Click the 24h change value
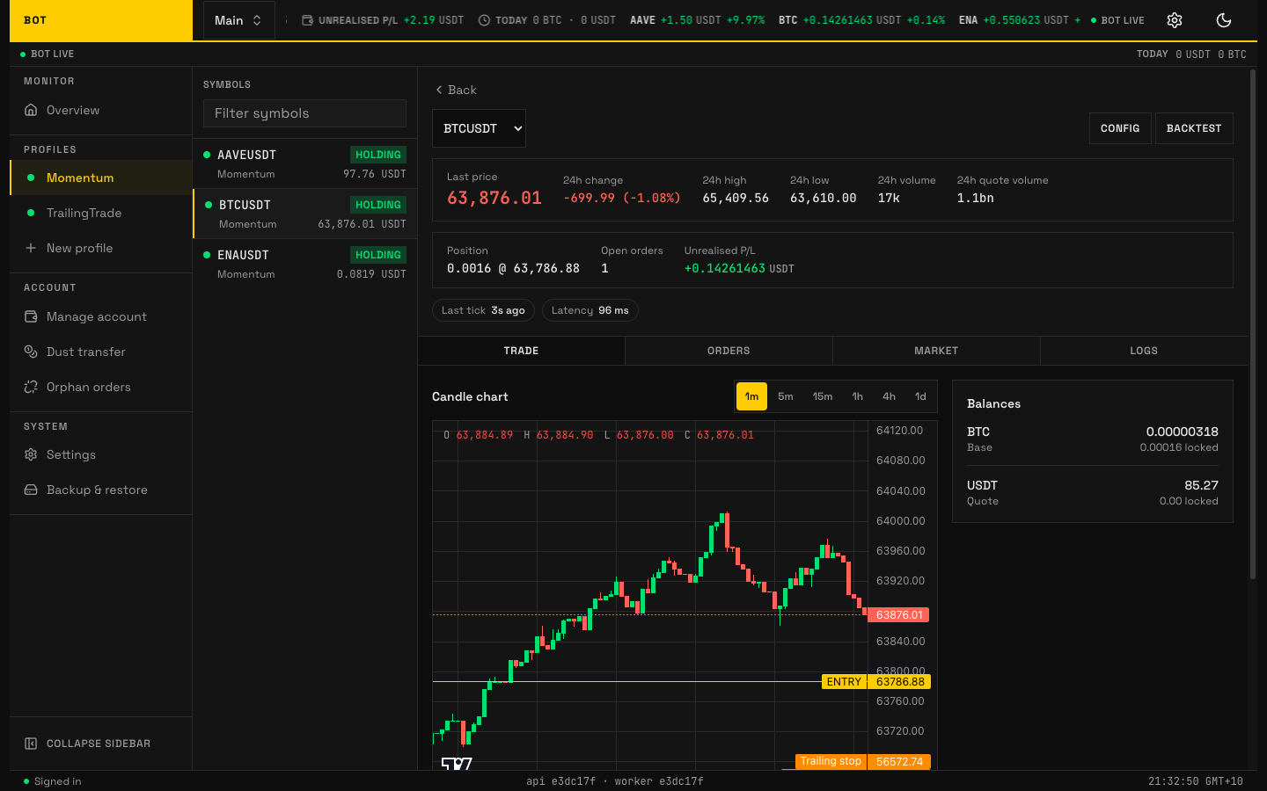Viewport: 1267px width, 791px height. click(622, 199)
